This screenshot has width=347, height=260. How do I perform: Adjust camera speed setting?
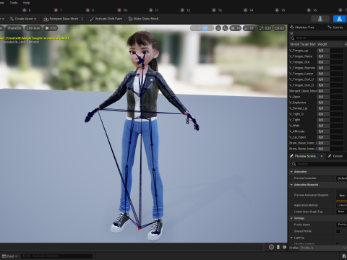279,28
